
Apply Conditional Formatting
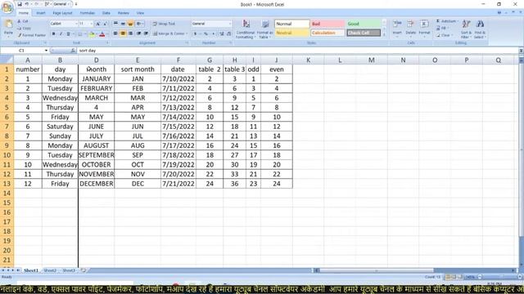(x=246, y=29)
